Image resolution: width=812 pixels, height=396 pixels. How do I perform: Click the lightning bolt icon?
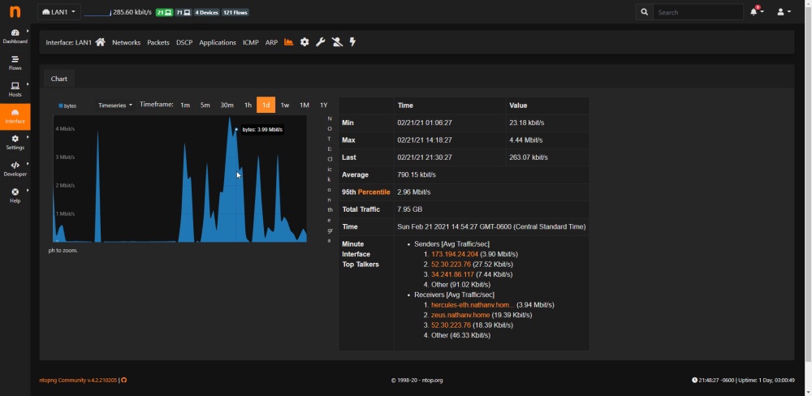coord(352,42)
